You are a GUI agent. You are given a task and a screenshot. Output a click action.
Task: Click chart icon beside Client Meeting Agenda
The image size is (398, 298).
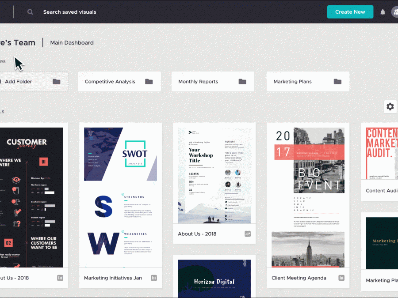(342, 278)
